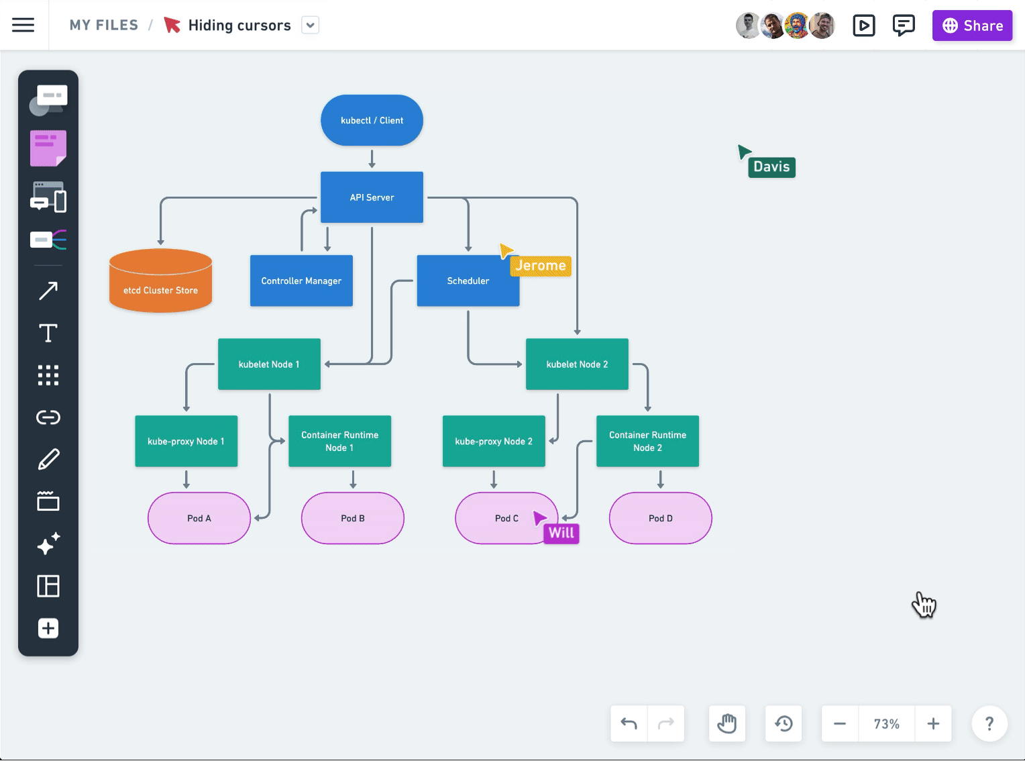
Task: Zoom out with the minus button
Action: coord(840,723)
